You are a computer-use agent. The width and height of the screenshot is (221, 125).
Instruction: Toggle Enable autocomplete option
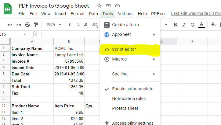[x=132, y=89]
